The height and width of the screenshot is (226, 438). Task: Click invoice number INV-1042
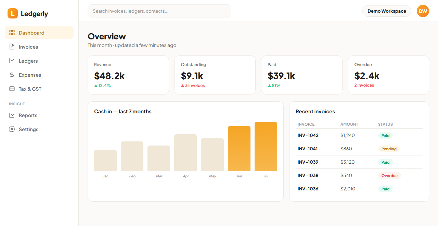click(x=308, y=135)
